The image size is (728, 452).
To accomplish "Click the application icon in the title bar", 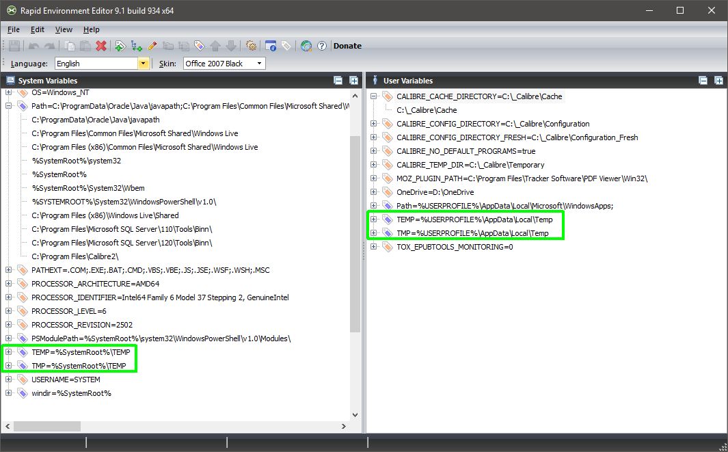I will tap(11, 10).
